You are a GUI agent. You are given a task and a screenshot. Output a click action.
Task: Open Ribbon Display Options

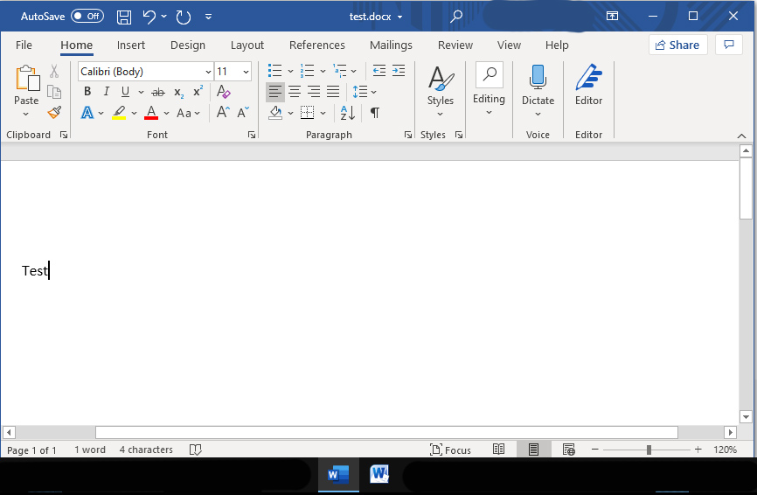click(612, 17)
